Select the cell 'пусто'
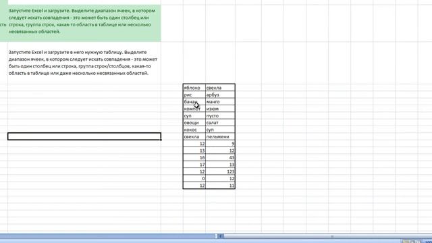This screenshot has height=243, width=432. tap(220, 115)
